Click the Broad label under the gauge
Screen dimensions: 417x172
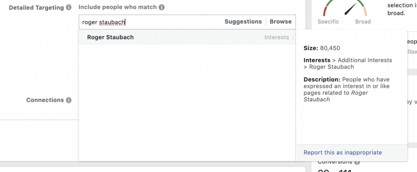(363, 22)
